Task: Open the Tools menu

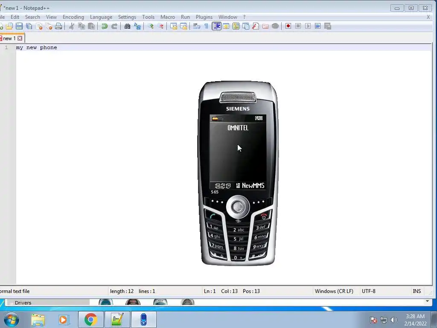Action: pyautogui.click(x=148, y=17)
